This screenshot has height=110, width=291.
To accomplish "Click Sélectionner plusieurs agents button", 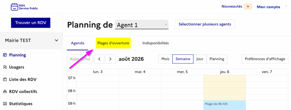I will coord(205,24).
